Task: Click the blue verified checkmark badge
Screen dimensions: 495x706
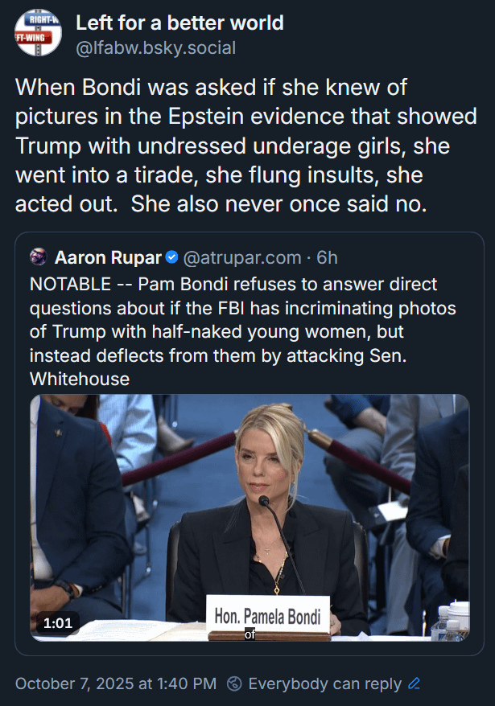Action: pos(171,258)
